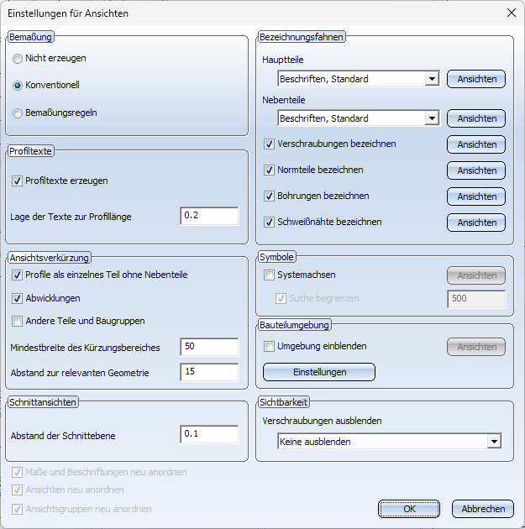This screenshot has width=525, height=529.
Task: Enable the 'Systemachsen' checkbox
Action: click(x=269, y=275)
